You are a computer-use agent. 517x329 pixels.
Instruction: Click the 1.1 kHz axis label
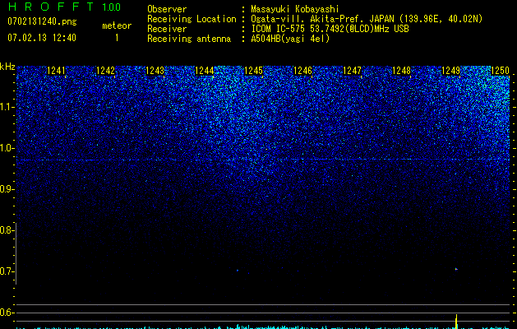click(7, 107)
